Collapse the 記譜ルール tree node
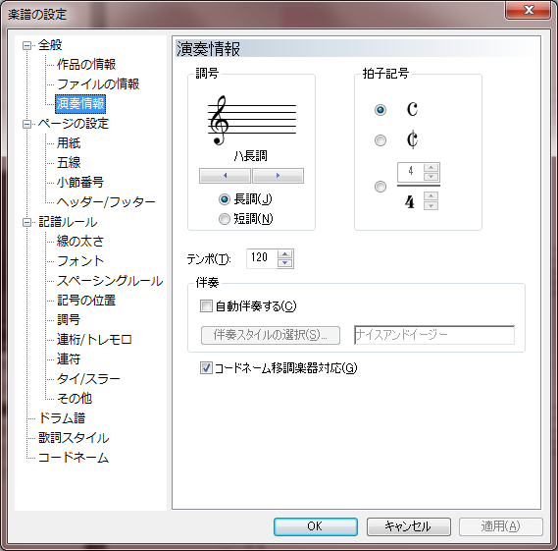Screen dimensions: 558x551 [x=26, y=222]
